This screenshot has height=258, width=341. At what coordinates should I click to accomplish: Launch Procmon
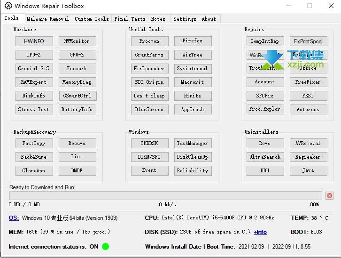150,41
